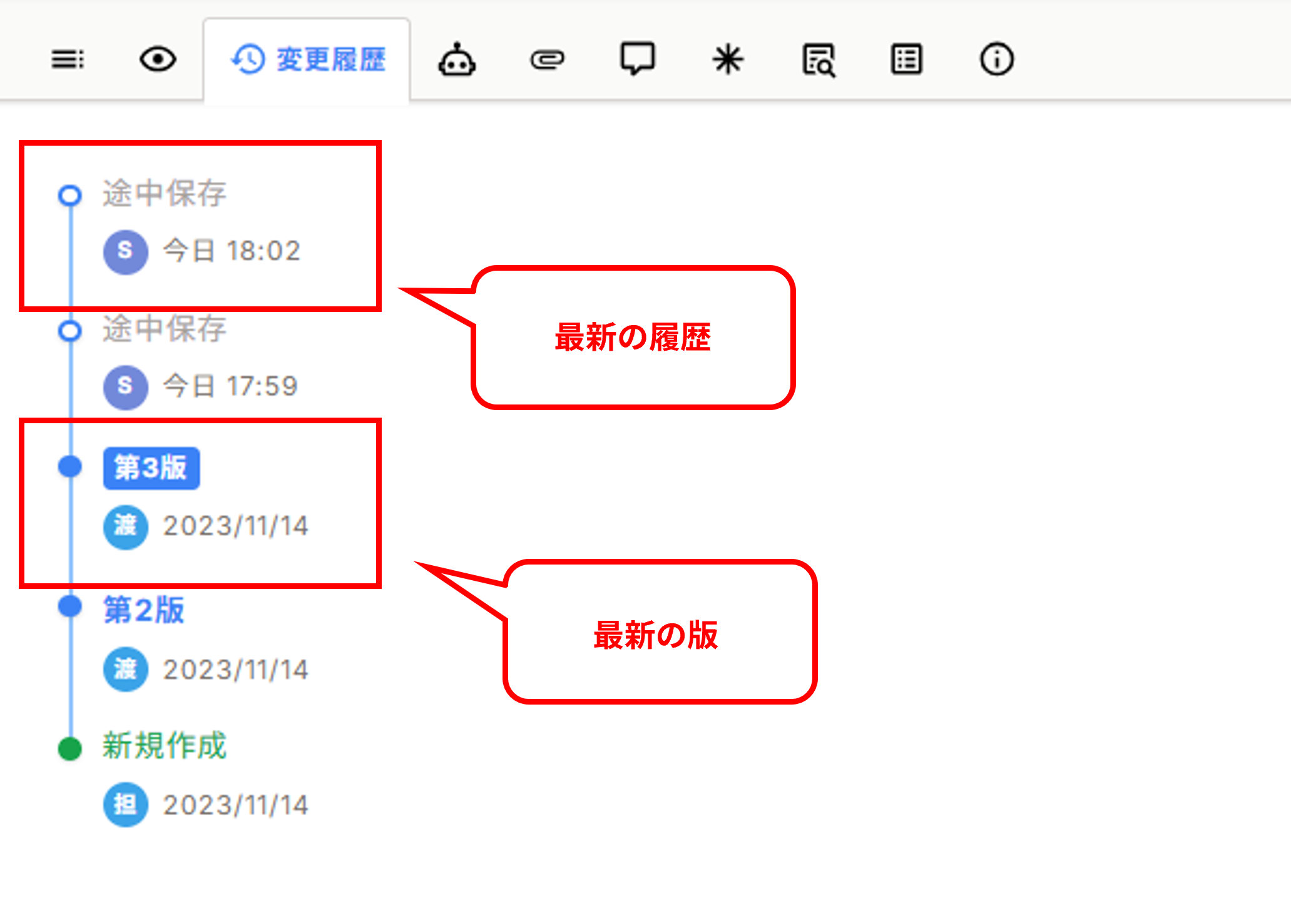1291x924 pixels.
Task: Select the 変更履歴 history tab
Action: pos(308,60)
